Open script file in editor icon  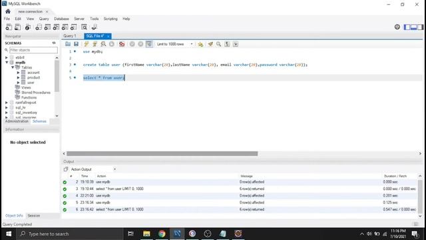68,44
